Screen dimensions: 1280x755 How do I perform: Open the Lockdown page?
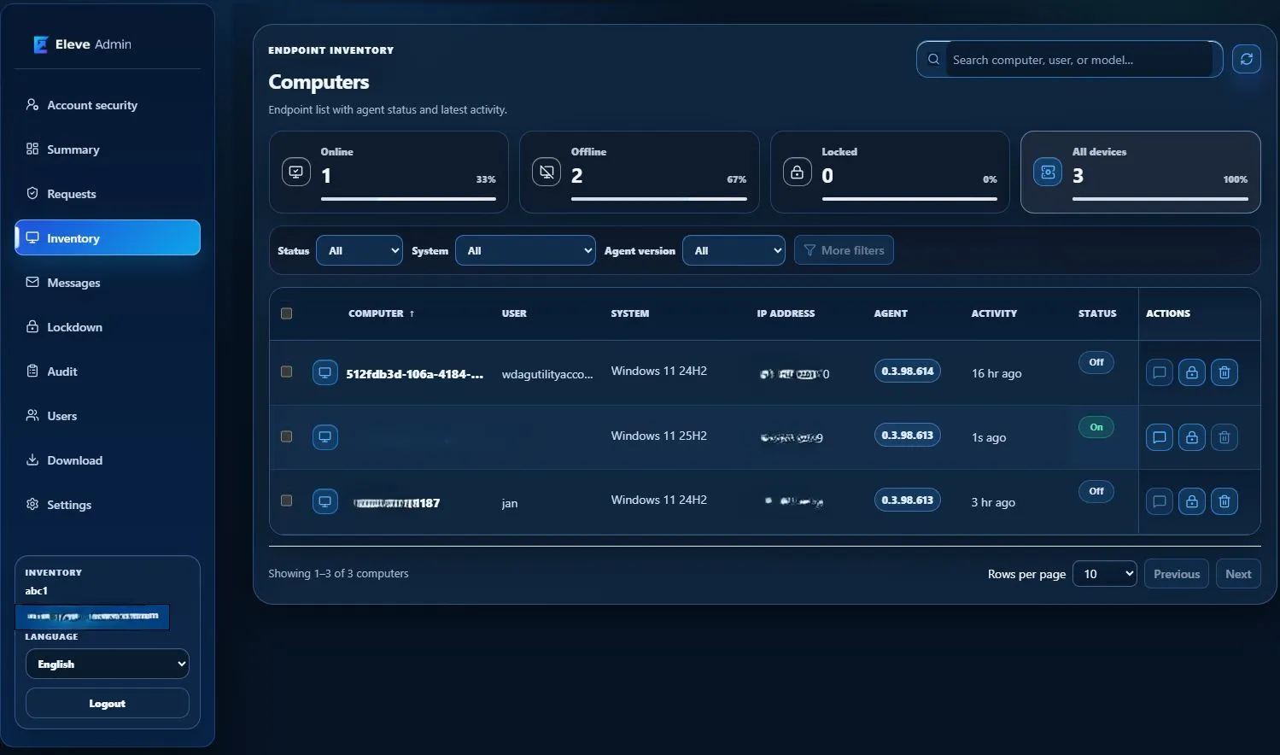(108, 327)
